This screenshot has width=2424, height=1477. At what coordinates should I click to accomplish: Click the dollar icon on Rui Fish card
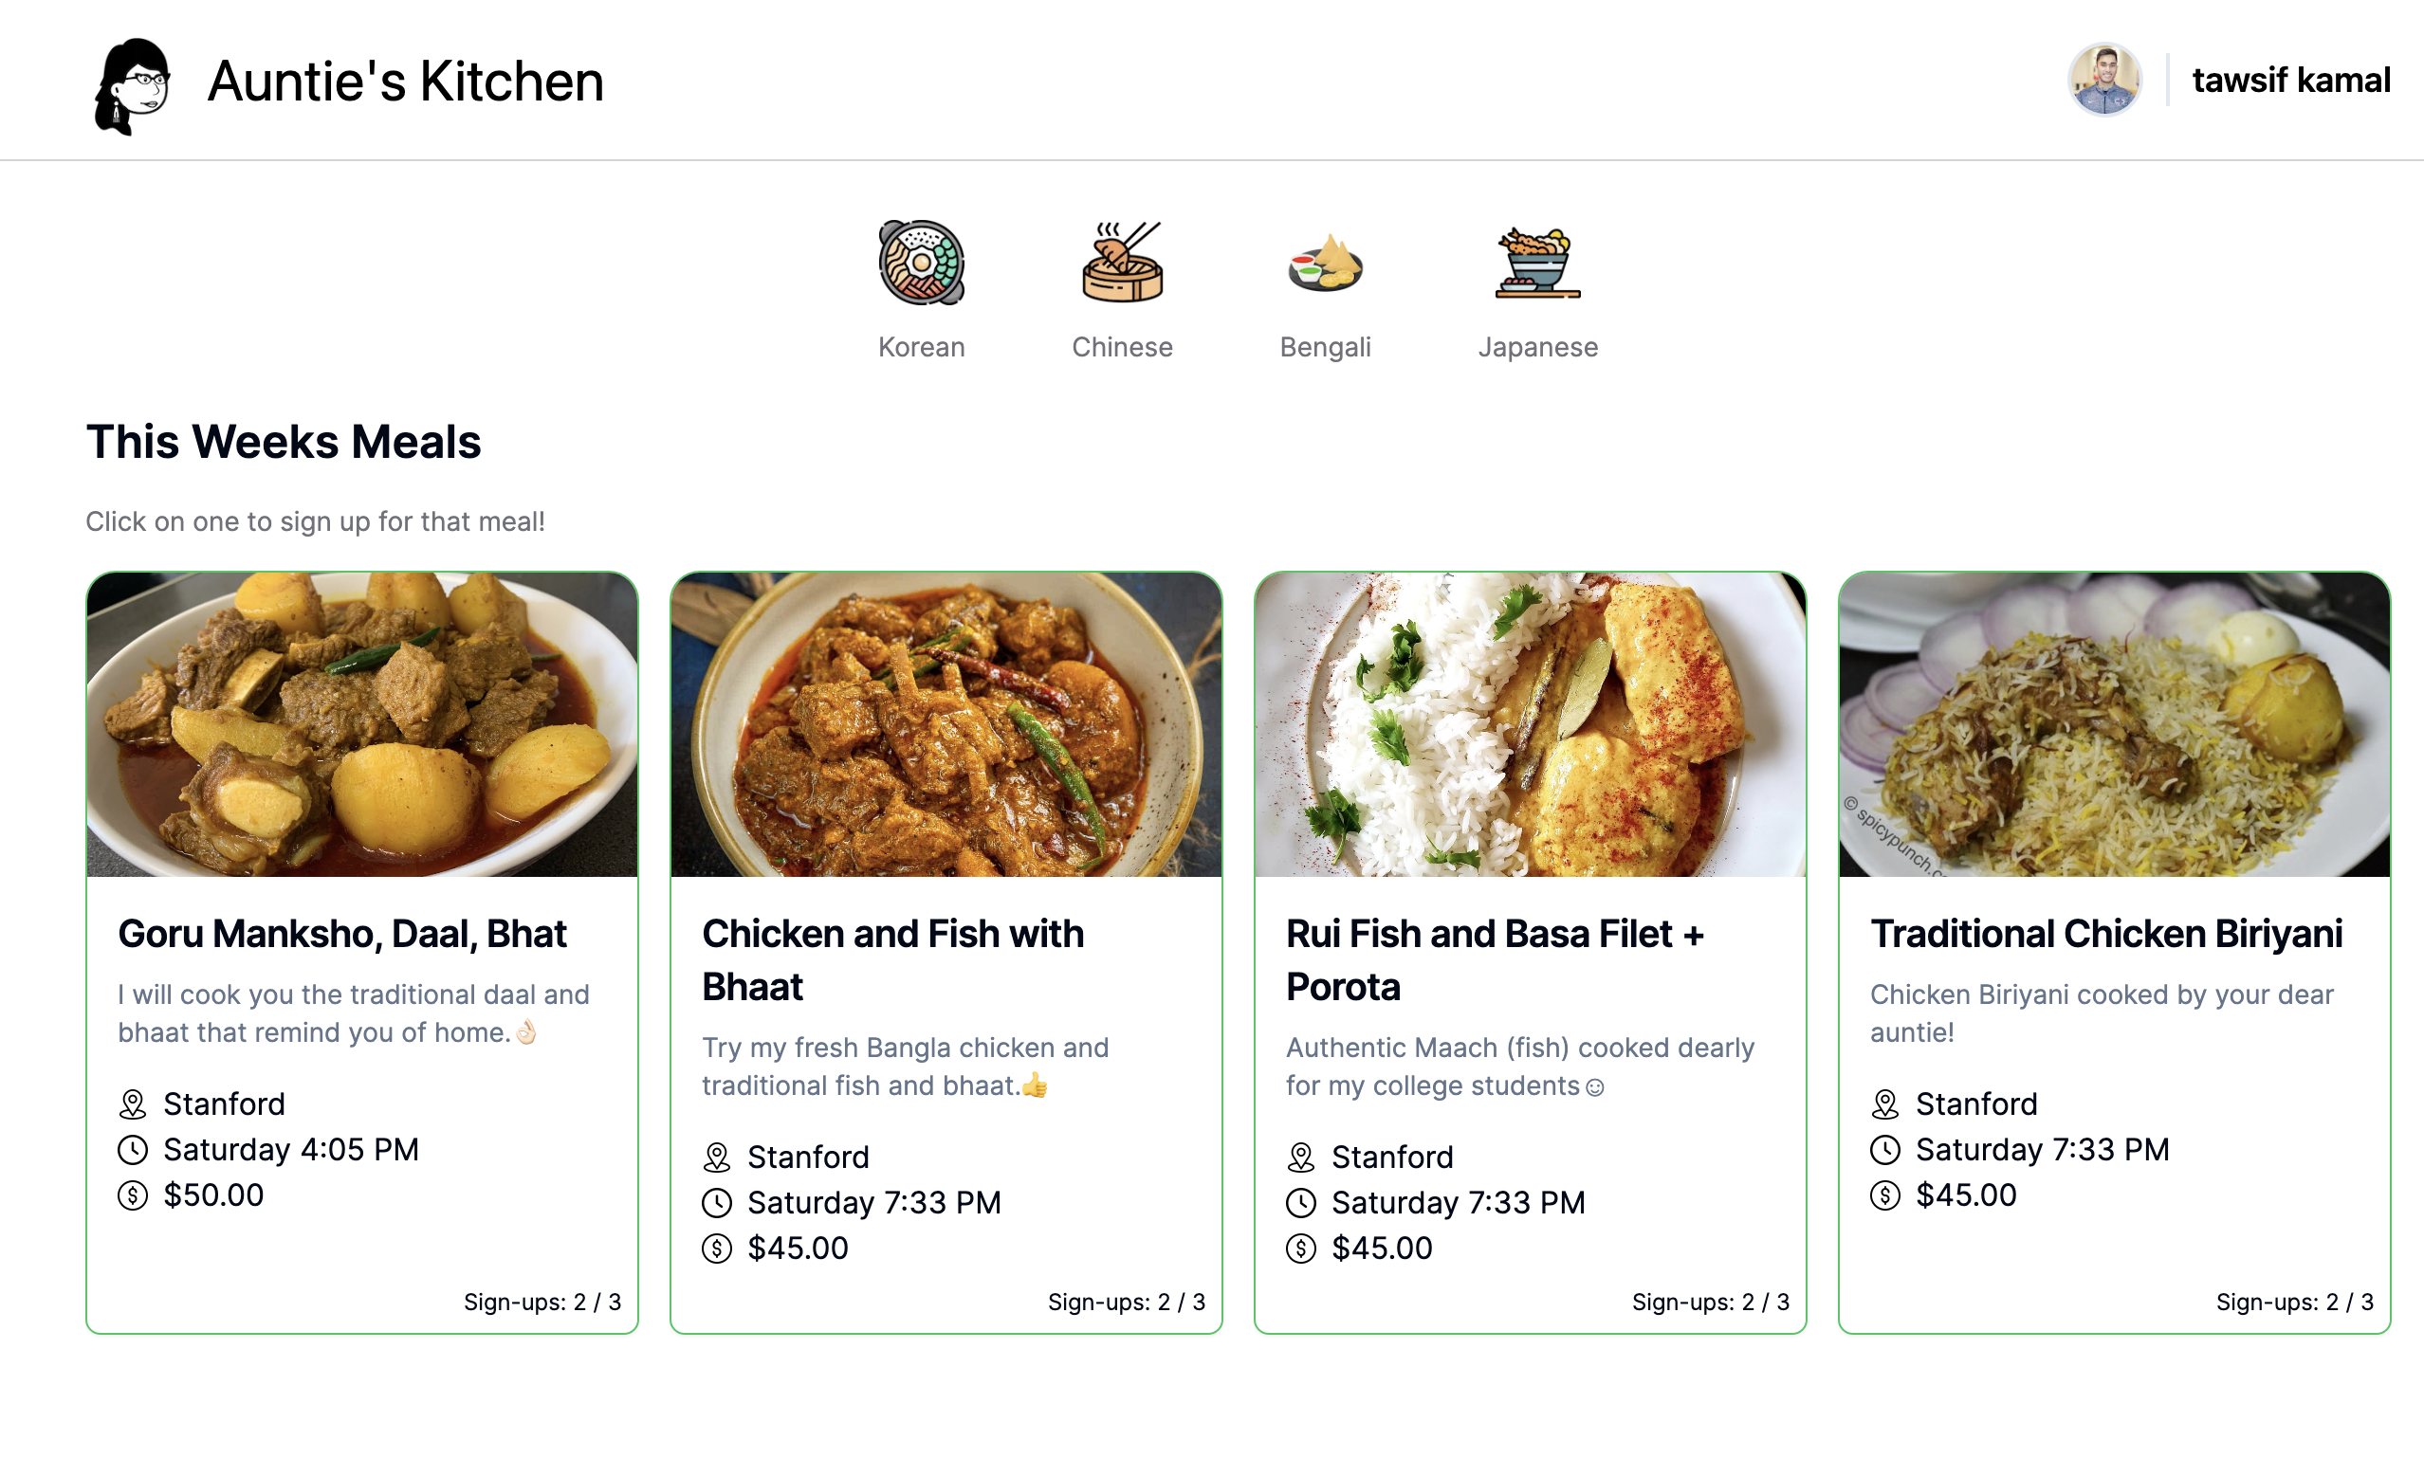[x=1300, y=1248]
